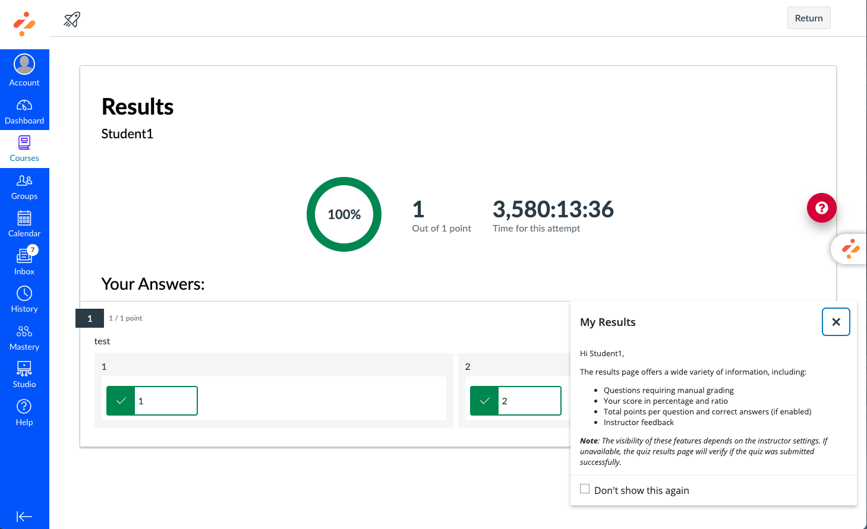Launch Studio from the sidebar

[x=24, y=375]
